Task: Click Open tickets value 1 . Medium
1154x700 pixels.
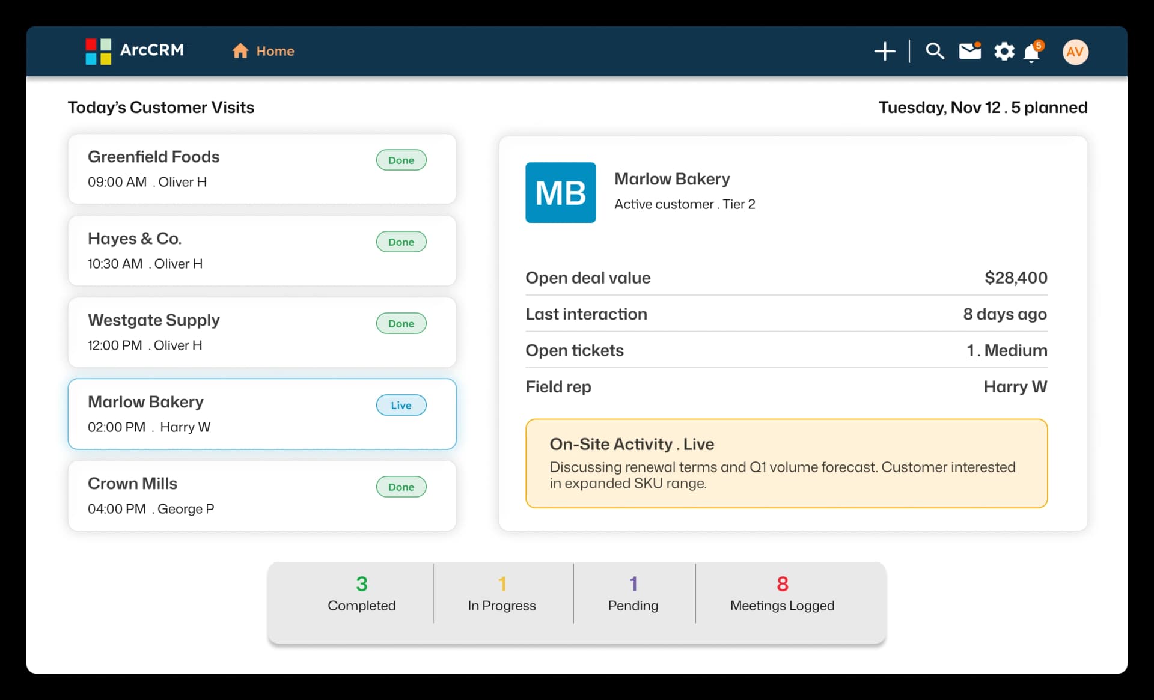Action: [1007, 350]
